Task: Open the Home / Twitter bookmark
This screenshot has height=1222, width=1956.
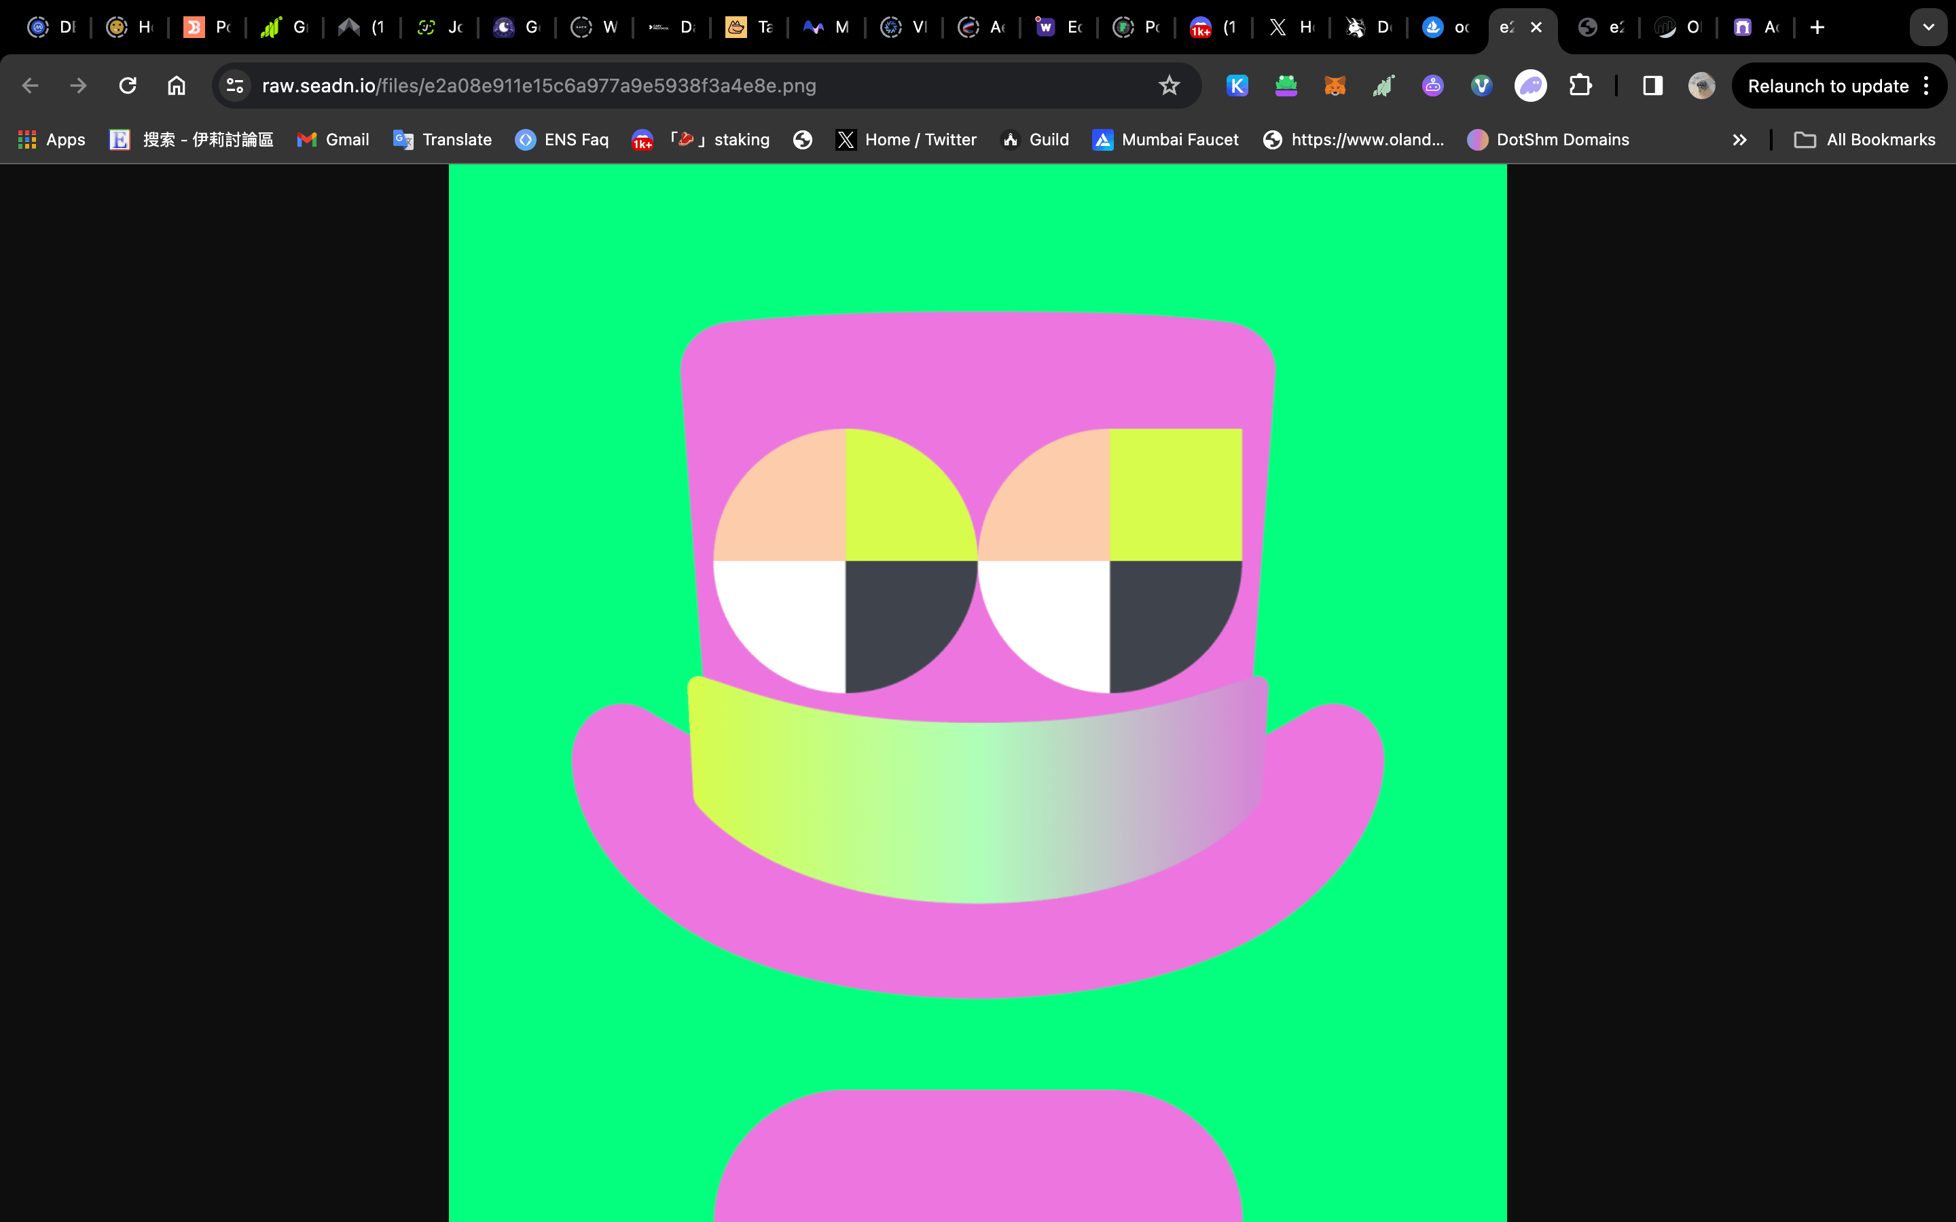Action: coord(906,140)
